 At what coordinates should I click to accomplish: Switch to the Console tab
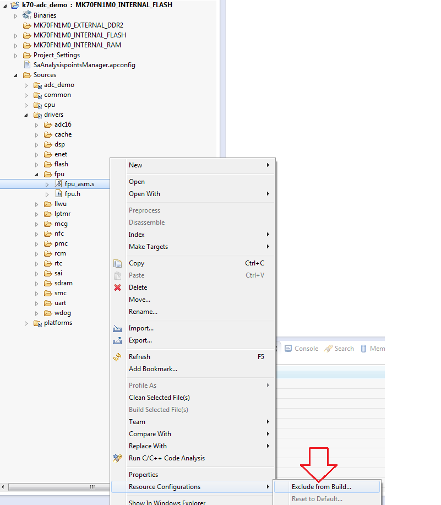302,349
